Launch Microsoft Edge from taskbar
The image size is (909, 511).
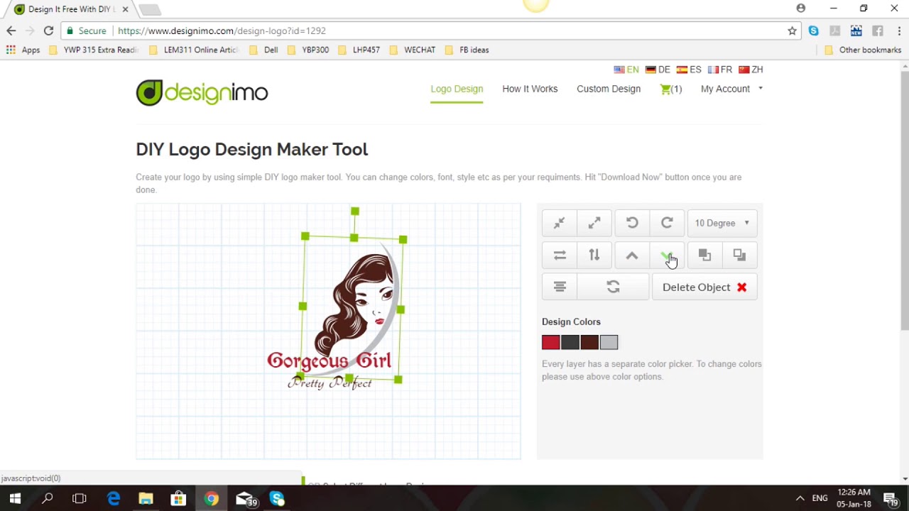[x=114, y=498]
